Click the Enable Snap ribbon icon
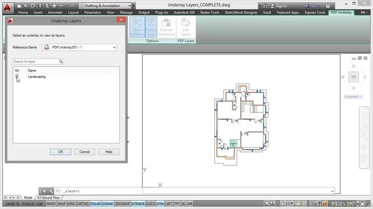Viewport: 373px width, 209px height. 151,27
